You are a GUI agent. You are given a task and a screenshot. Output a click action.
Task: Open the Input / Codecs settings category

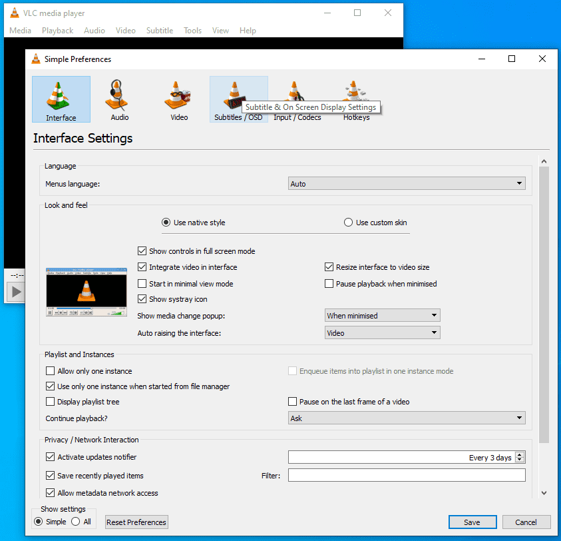point(297,99)
